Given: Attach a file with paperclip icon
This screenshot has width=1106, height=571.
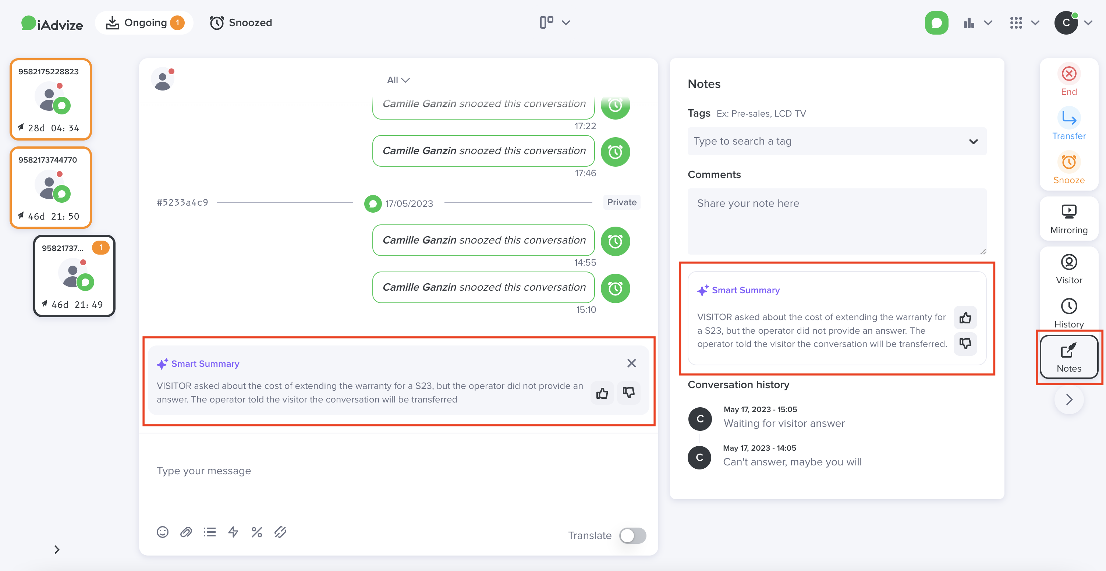Looking at the screenshot, I should (x=186, y=532).
